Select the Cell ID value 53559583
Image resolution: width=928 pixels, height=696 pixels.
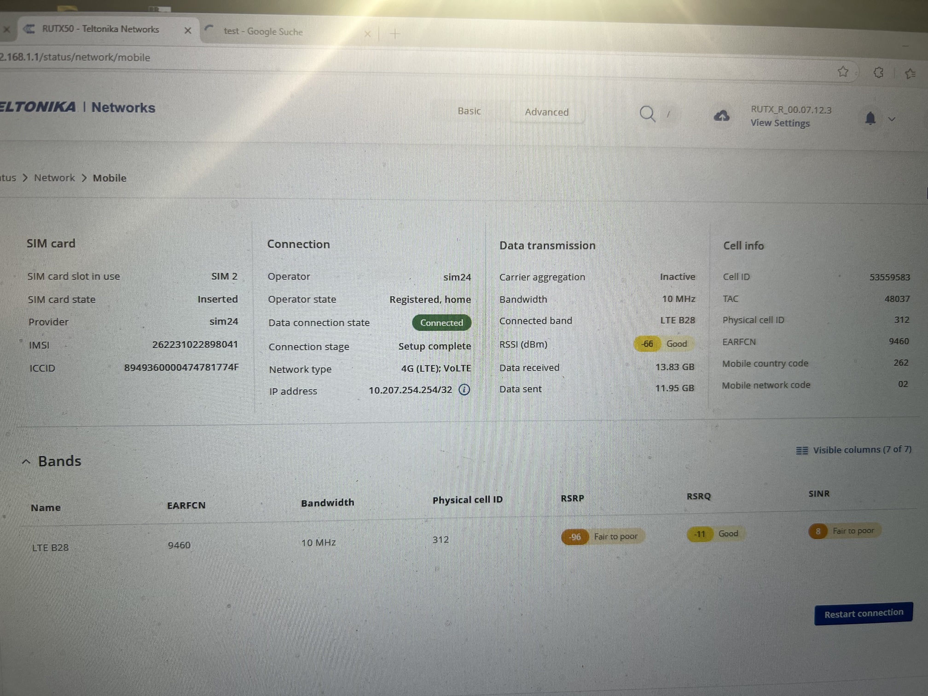[x=889, y=277]
